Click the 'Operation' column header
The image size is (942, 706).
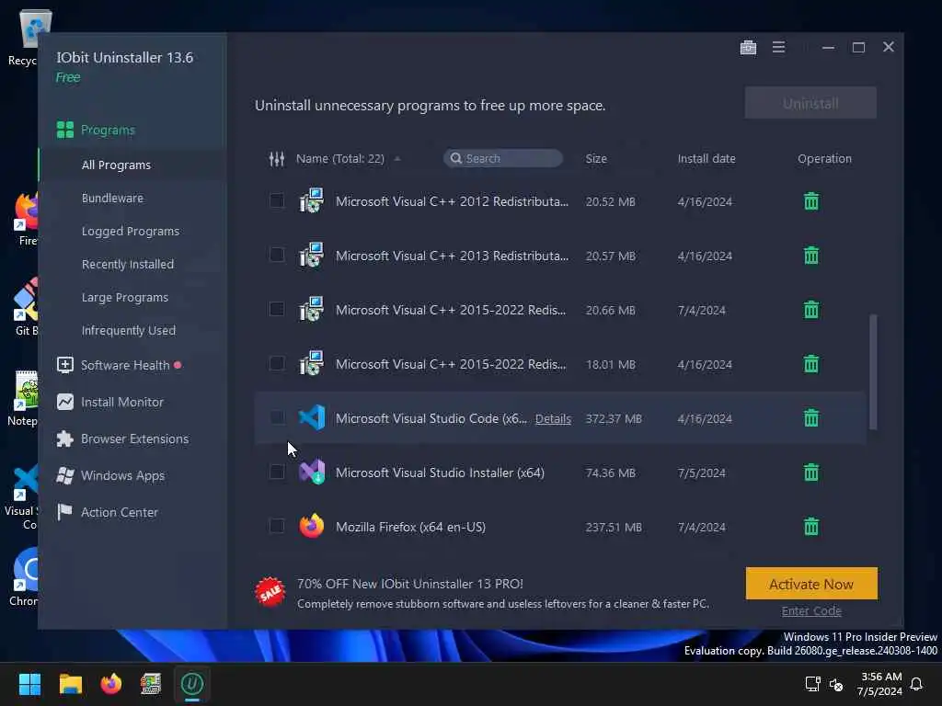tap(824, 158)
